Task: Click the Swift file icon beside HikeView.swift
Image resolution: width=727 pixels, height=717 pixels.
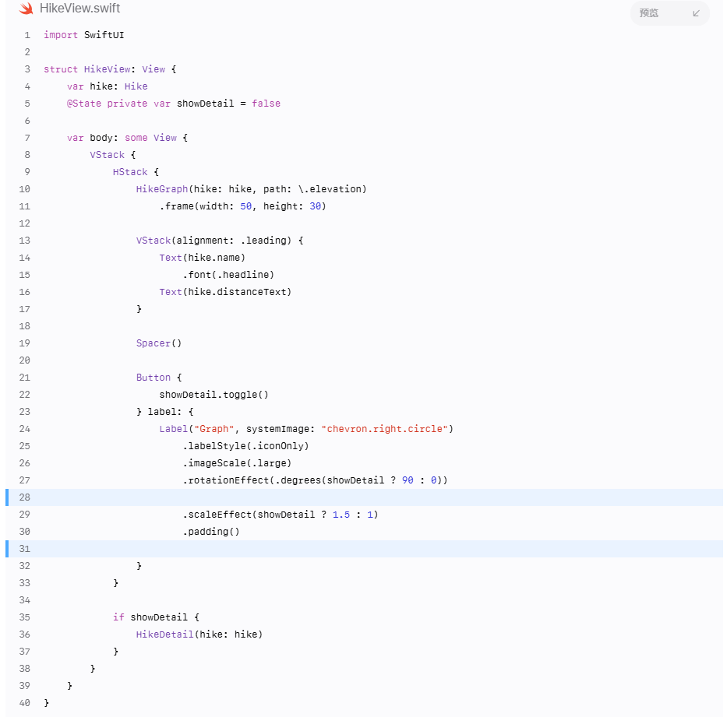Action: (x=26, y=9)
